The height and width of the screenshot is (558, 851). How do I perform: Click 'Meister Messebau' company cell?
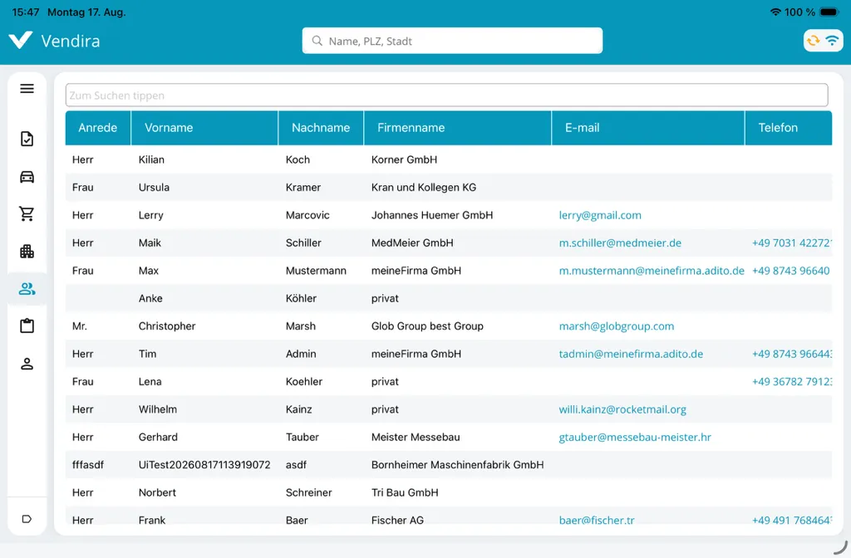pyautogui.click(x=416, y=437)
